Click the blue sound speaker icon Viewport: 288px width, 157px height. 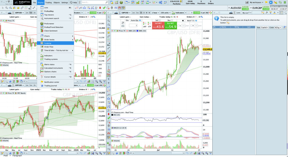tap(271, 2)
